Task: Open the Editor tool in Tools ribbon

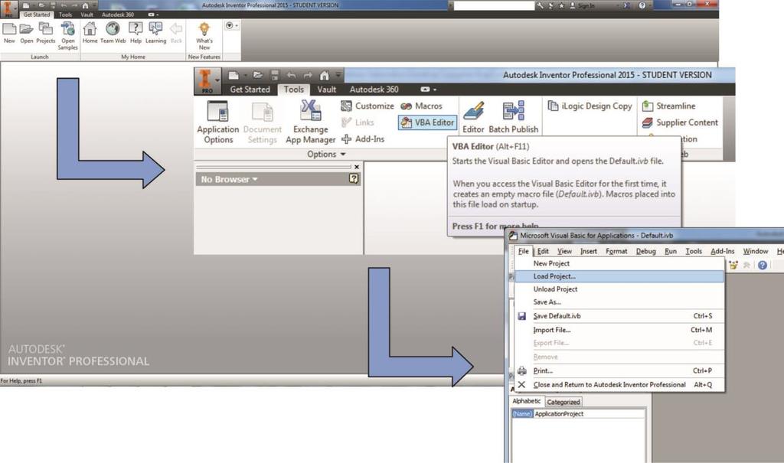Action: pyautogui.click(x=473, y=118)
